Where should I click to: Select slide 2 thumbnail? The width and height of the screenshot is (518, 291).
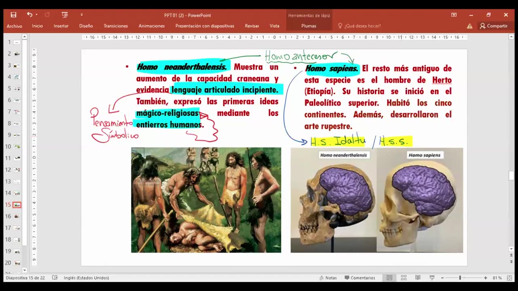[17, 54]
